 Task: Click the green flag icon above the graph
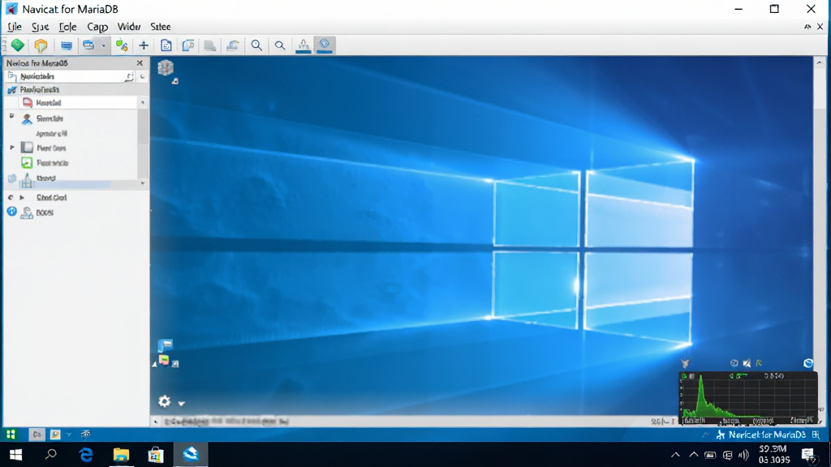[x=759, y=363]
